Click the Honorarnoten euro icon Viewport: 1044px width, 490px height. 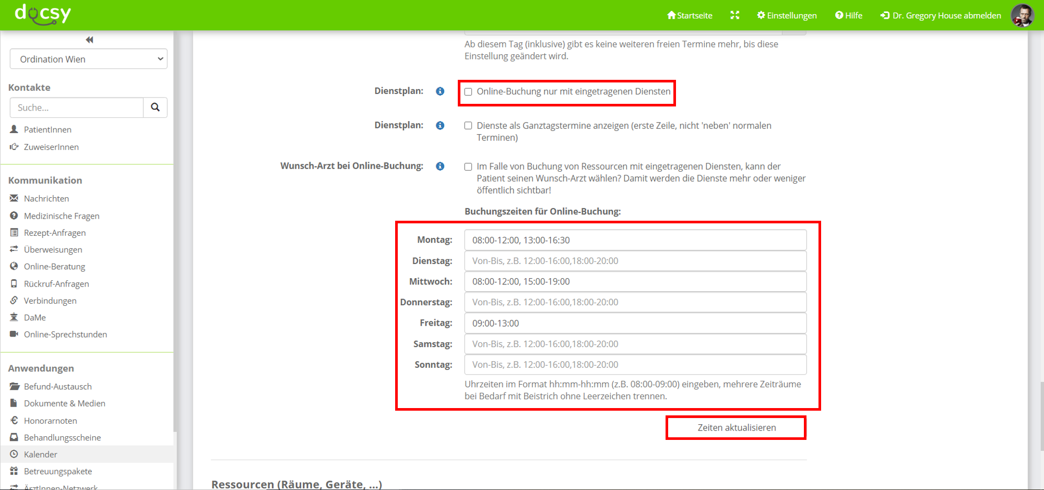click(14, 420)
